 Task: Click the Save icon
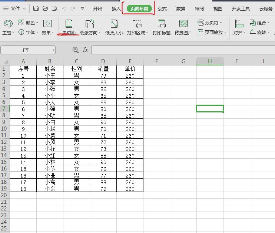coord(36,9)
